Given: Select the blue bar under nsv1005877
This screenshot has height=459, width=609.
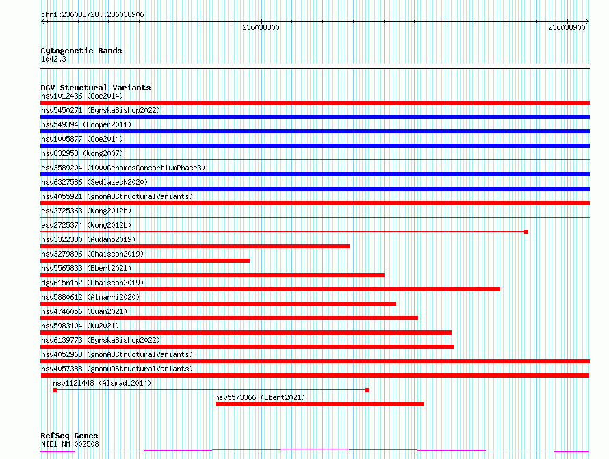Looking at the screenshot, I should click(x=315, y=146).
